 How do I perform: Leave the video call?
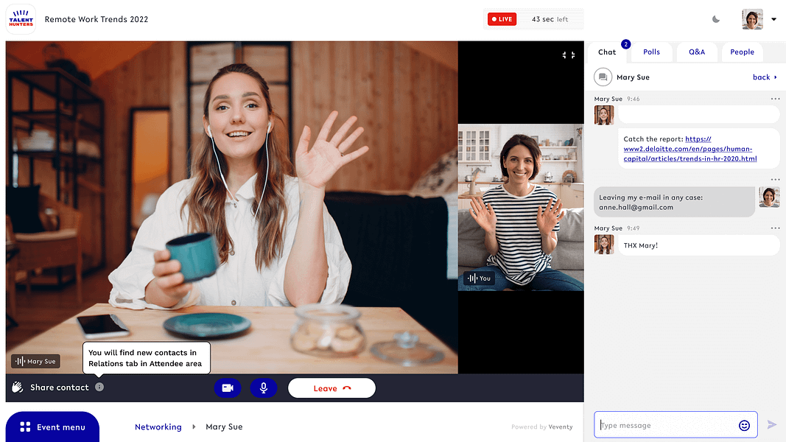[331, 388]
